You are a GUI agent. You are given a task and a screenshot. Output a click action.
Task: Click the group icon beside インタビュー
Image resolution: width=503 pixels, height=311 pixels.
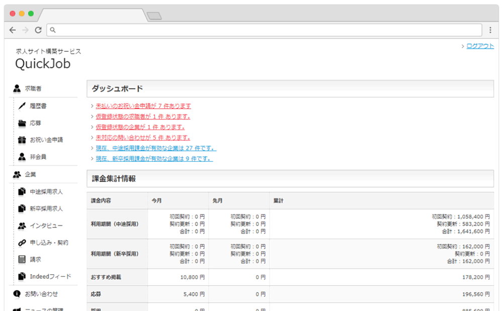pyautogui.click(x=22, y=225)
